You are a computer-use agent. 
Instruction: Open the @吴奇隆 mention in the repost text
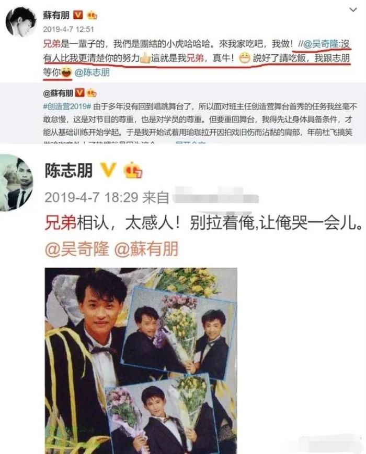[321, 44]
